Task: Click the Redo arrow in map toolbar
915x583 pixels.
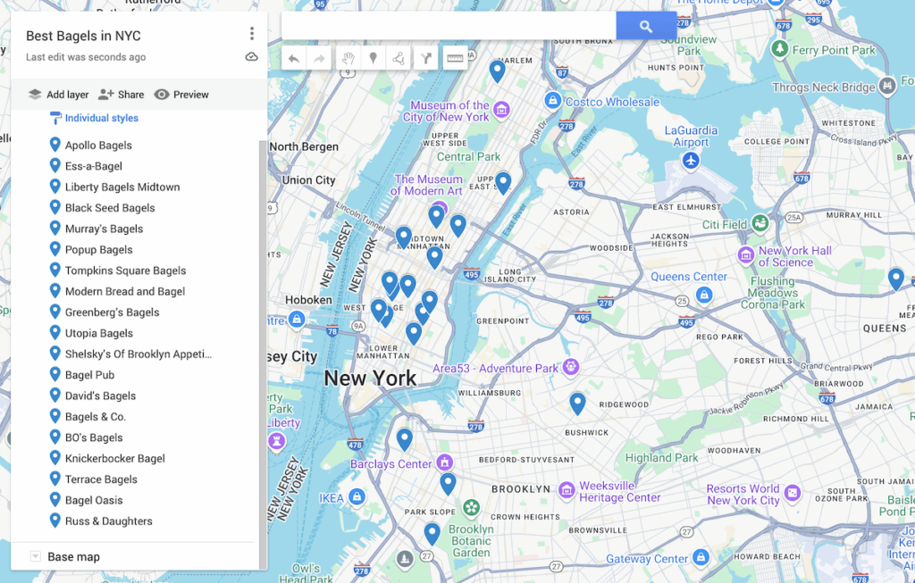Action: click(x=319, y=58)
